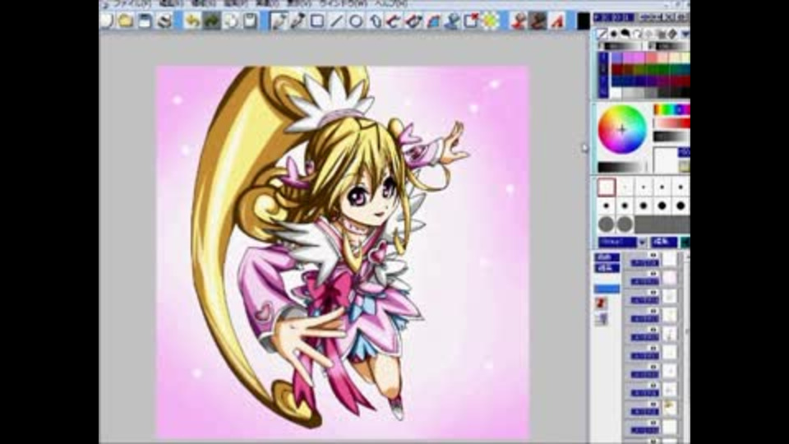The width and height of the screenshot is (789, 444).
Task: Select the yellow hair layer thumbnail
Action: [x=669, y=408]
